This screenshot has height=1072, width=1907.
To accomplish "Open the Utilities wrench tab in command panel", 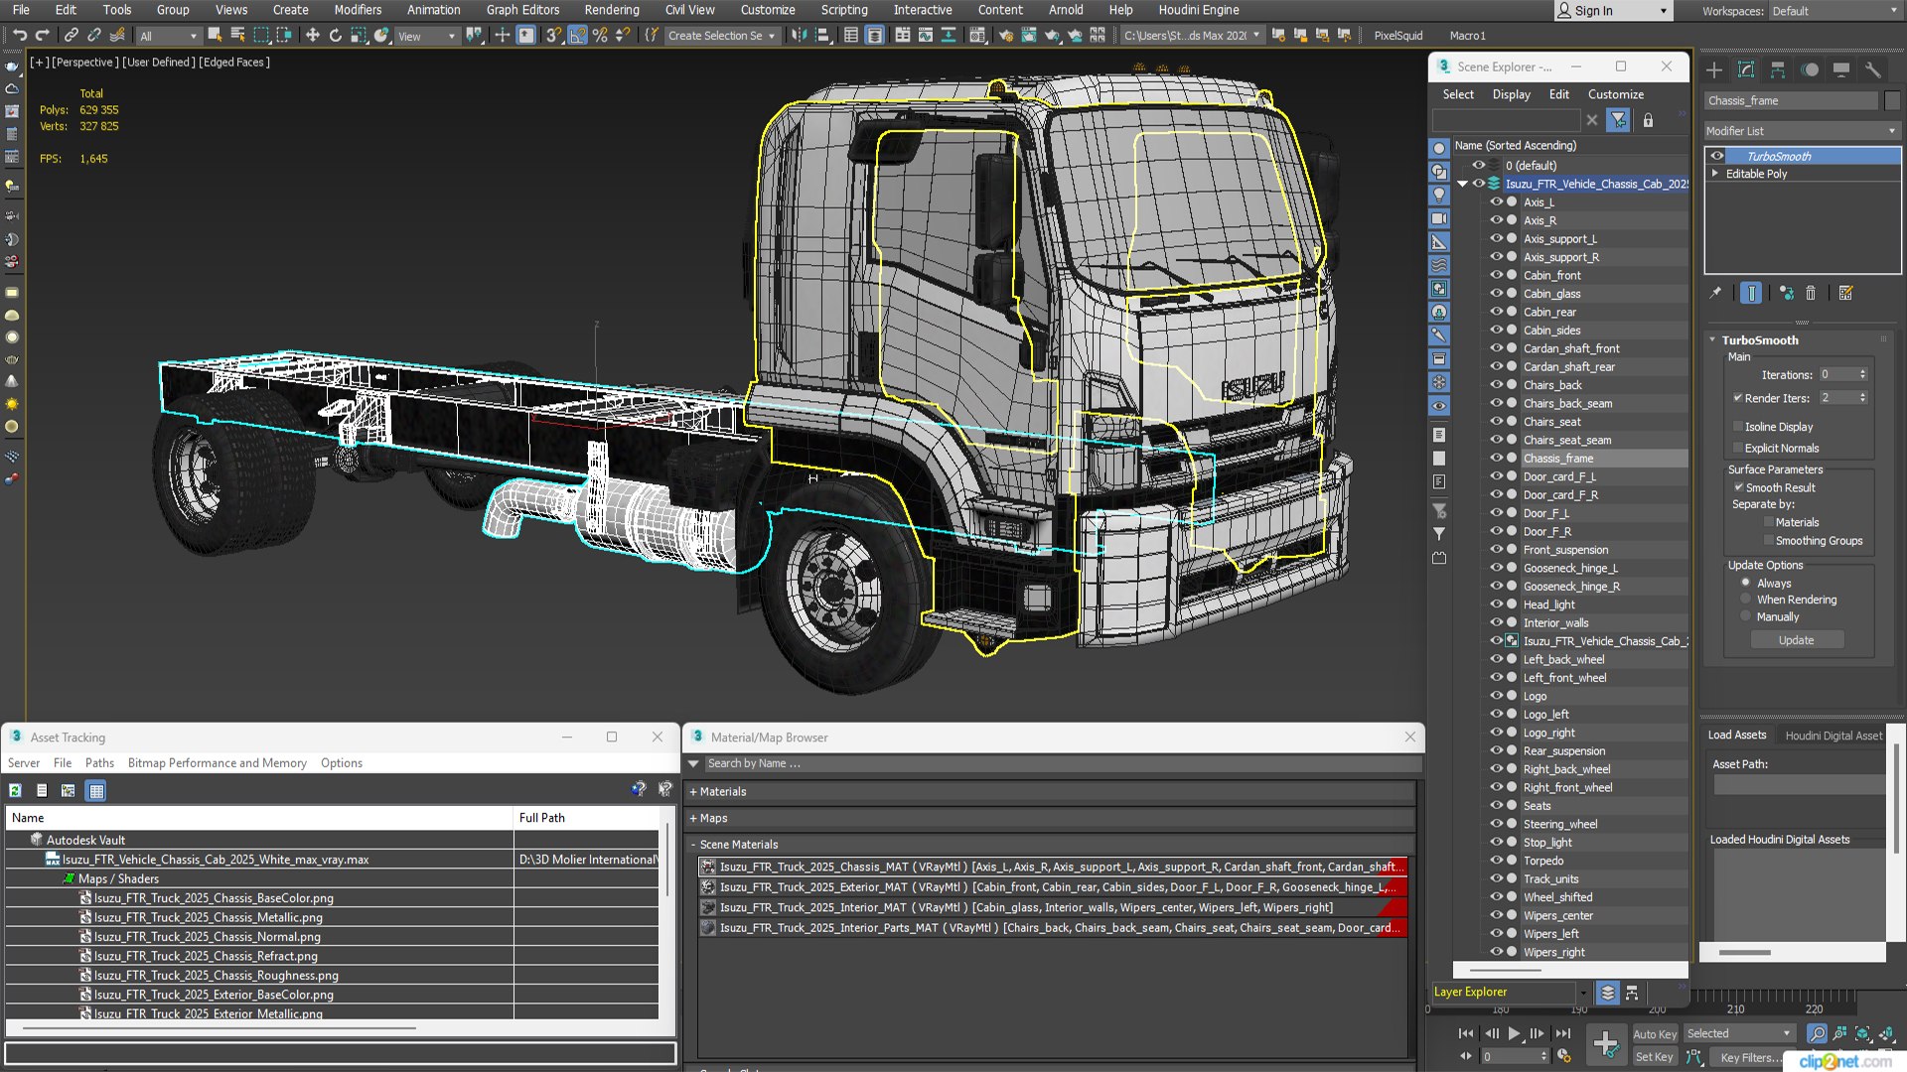I will (1873, 69).
